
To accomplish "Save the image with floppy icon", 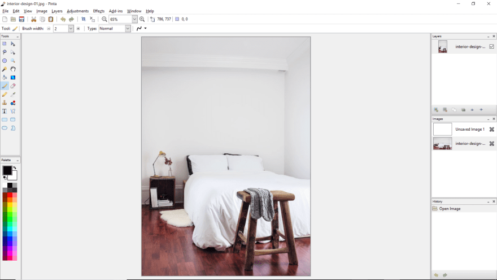I will tap(21, 19).
